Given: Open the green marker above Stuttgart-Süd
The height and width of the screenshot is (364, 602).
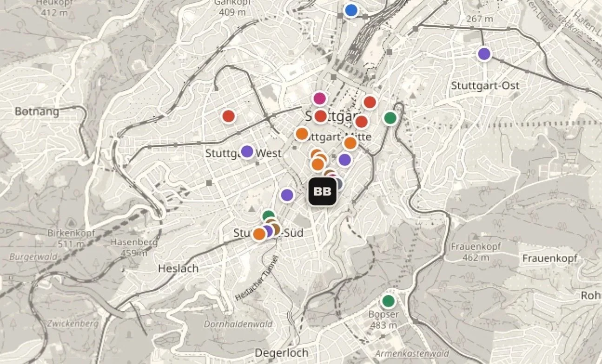Looking at the screenshot, I should [269, 216].
